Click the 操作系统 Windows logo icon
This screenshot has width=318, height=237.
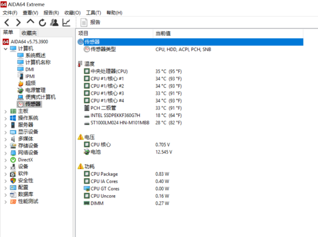coord(13,118)
